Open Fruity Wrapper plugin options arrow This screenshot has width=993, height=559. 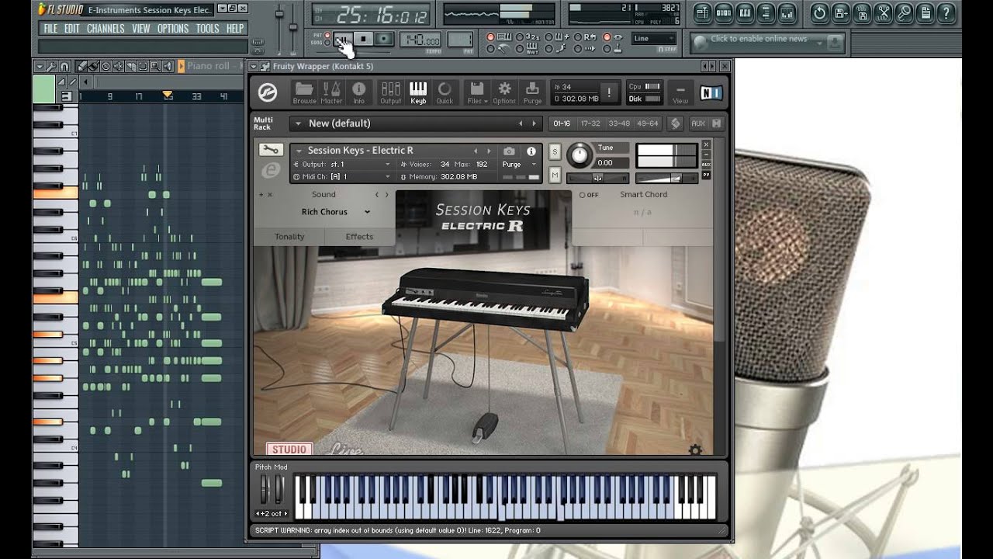pos(254,67)
